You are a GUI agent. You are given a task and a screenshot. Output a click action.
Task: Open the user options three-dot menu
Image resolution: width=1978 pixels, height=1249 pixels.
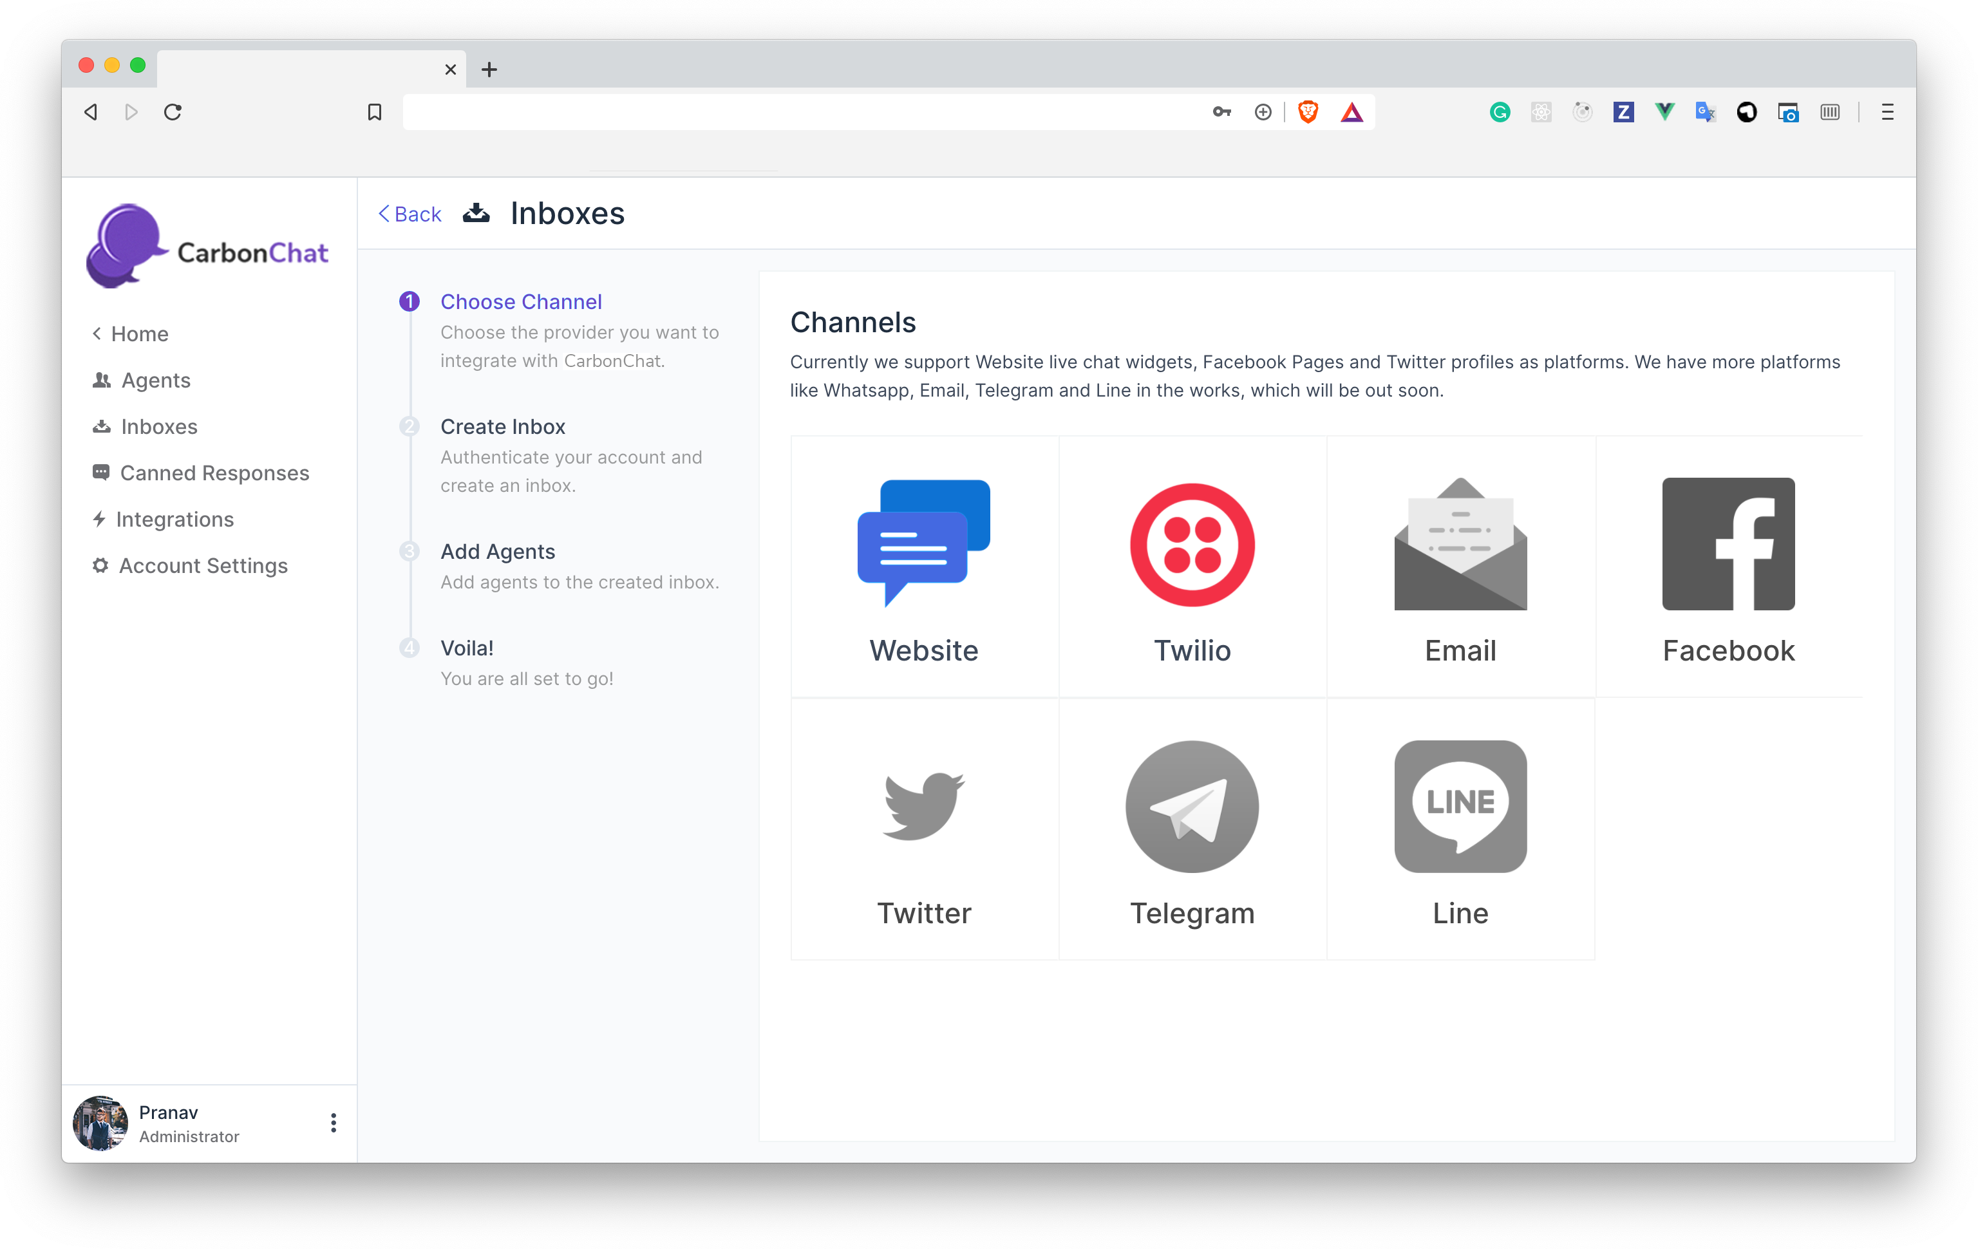333,1123
